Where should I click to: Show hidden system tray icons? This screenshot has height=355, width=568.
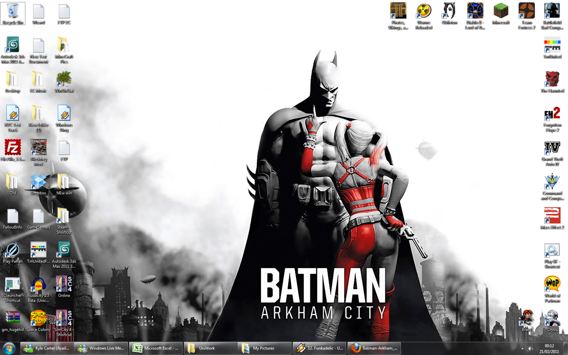(x=522, y=348)
